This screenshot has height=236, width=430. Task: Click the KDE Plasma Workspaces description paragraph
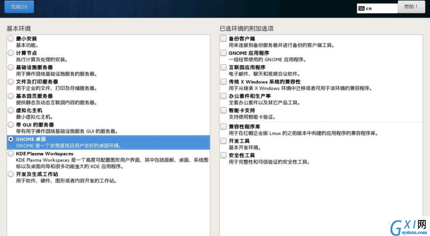[x=112, y=163]
